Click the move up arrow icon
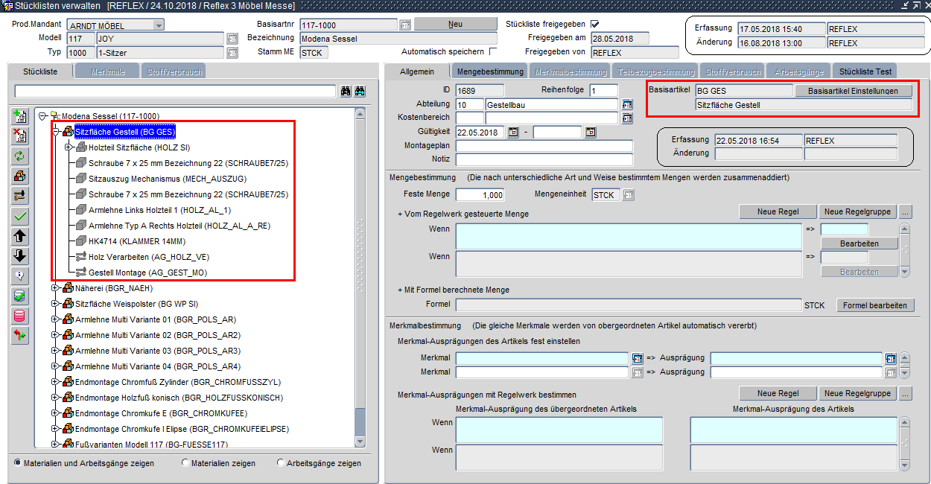The width and height of the screenshot is (931, 484). click(x=21, y=237)
